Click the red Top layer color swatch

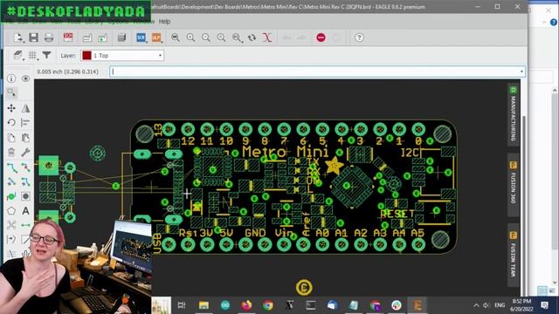point(86,56)
